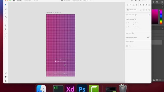
Task: Click the Distribute Vertically icon
Action: pos(136,5)
